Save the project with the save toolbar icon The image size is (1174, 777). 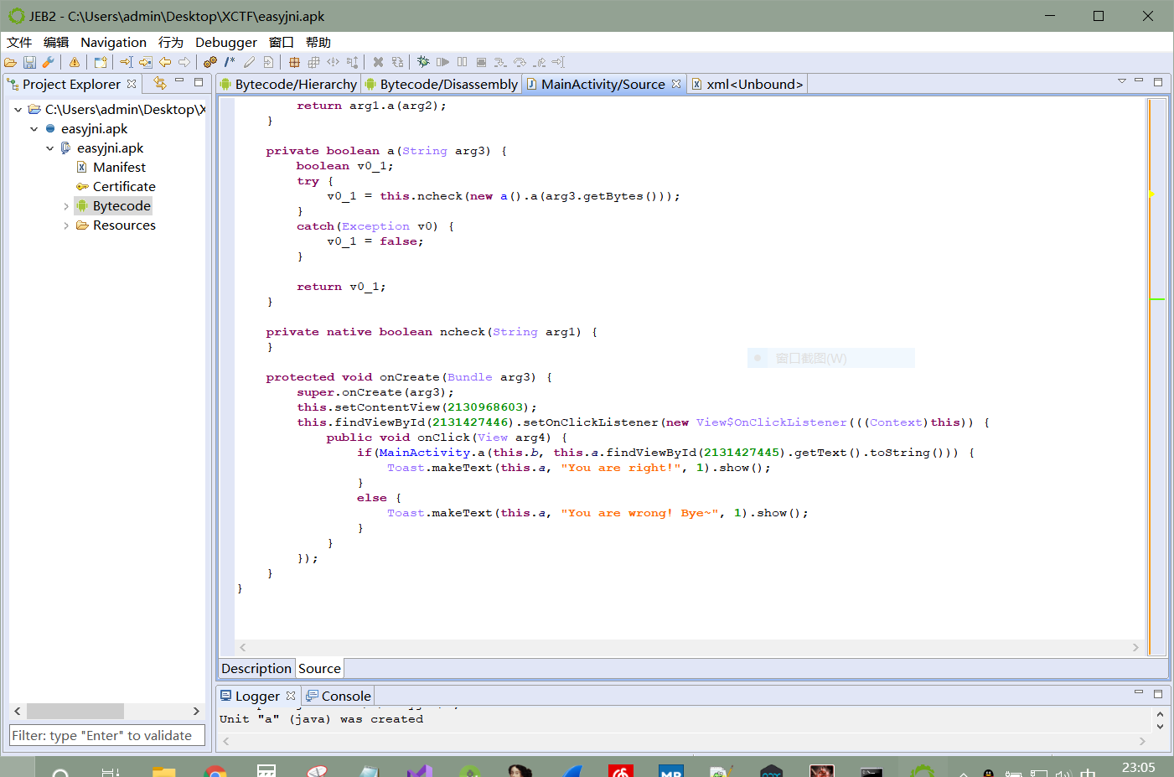point(29,61)
